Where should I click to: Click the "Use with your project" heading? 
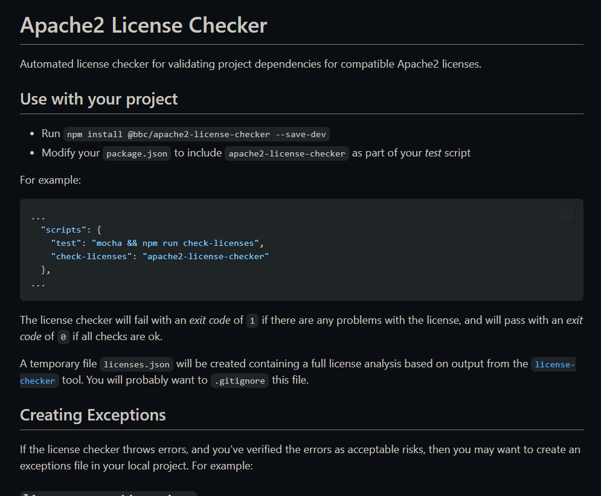[x=98, y=98]
